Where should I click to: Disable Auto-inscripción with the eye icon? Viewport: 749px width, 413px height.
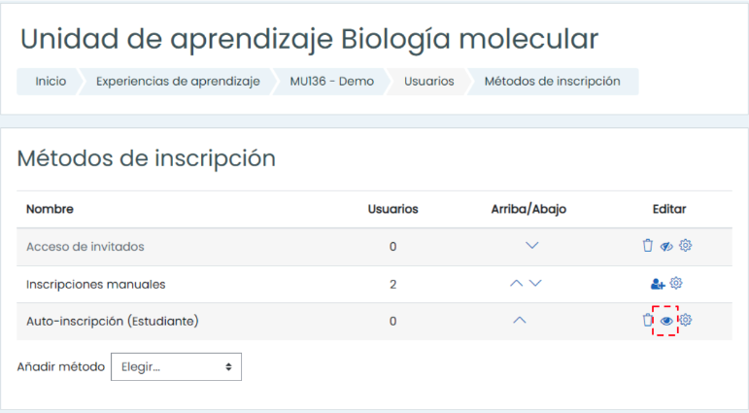click(x=666, y=321)
